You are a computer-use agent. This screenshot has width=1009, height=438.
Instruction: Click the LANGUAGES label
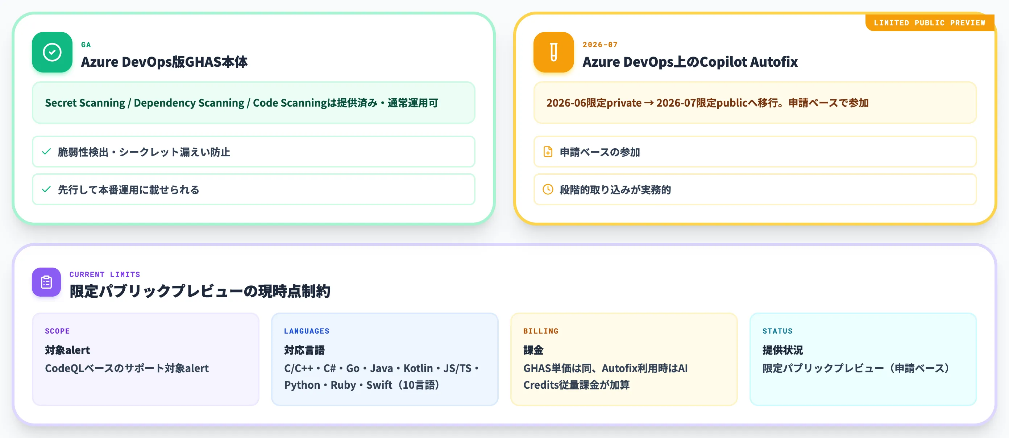tap(307, 331)
